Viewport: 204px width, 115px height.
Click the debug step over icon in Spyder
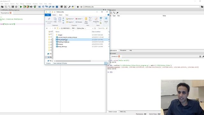point(43,7)
